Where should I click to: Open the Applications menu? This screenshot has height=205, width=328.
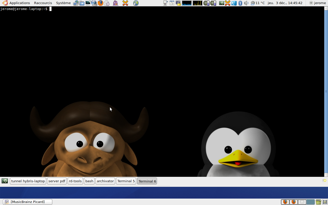pyautogui.click(x=19, y=3)
